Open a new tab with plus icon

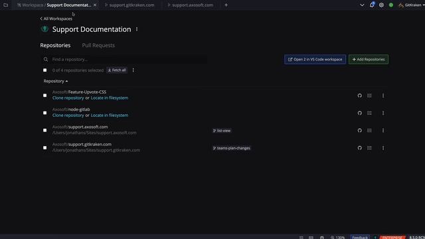[226, 5]
